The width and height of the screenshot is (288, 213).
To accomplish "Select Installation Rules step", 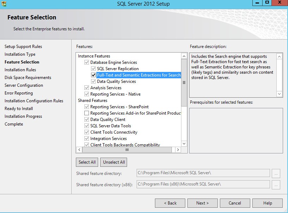I will [x=20, y=70].
